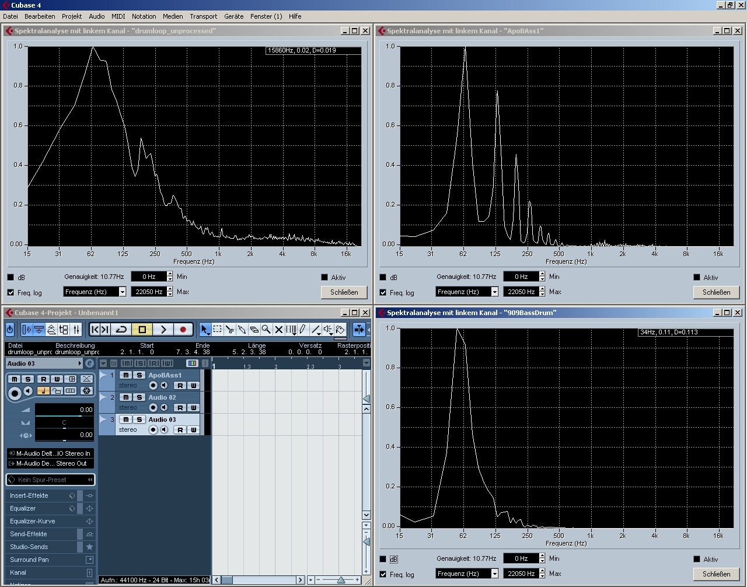Mute the ApoBAss1 track
Screen dimensions: 747x587
(x=126, y=375)
